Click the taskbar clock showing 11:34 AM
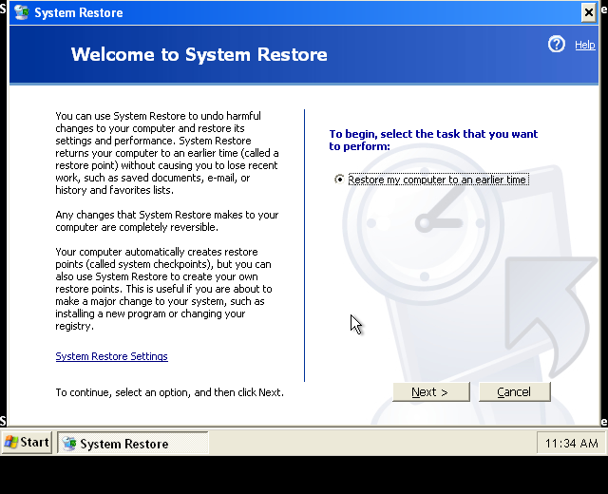The image size is (608, 494). click(x=571, y=444)
